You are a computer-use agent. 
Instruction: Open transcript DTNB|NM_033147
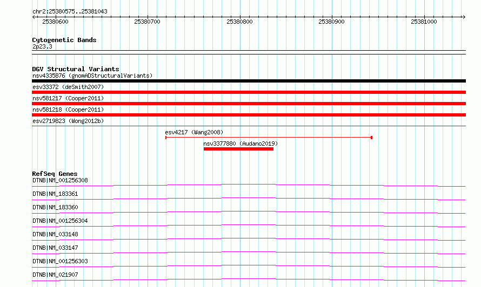pos(55,248)
